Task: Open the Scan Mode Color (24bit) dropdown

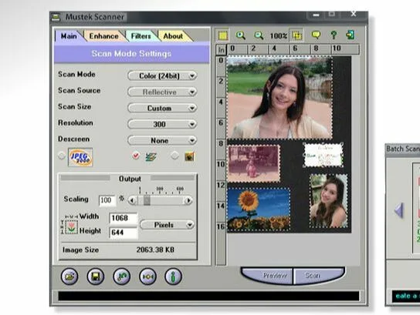Action: tap(162, 76)
